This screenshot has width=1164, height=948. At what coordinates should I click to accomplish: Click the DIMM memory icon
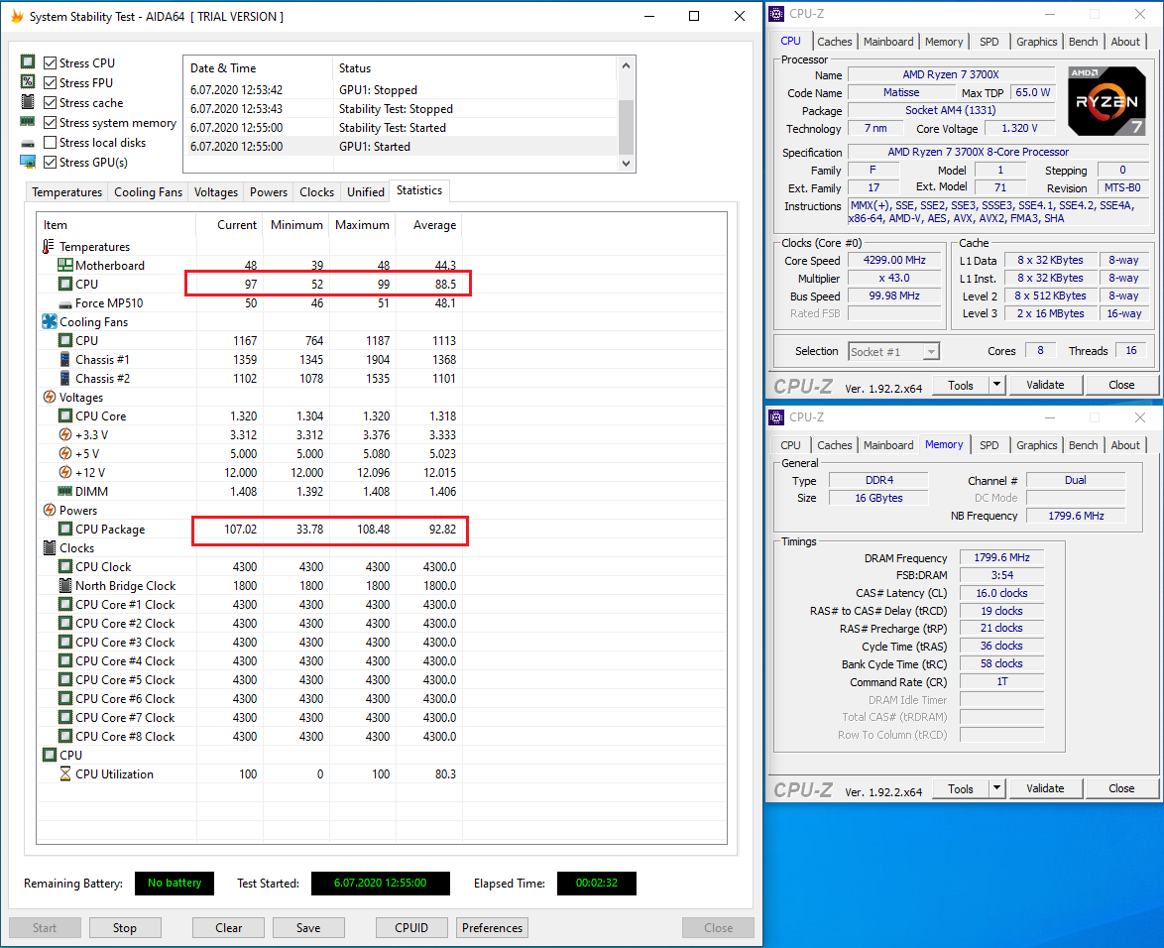pos(65,492)
